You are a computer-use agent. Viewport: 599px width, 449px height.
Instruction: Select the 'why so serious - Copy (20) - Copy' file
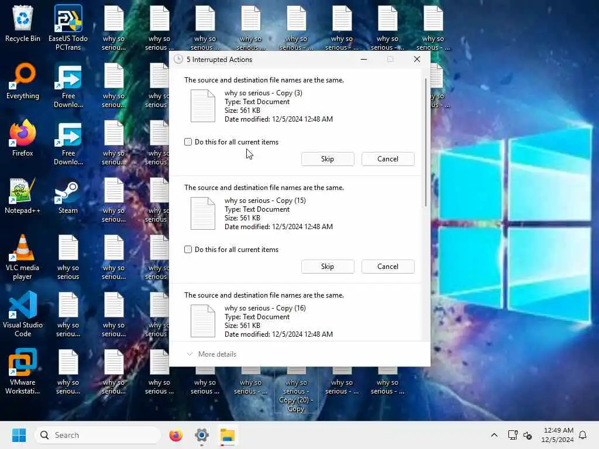click(296, 391)
